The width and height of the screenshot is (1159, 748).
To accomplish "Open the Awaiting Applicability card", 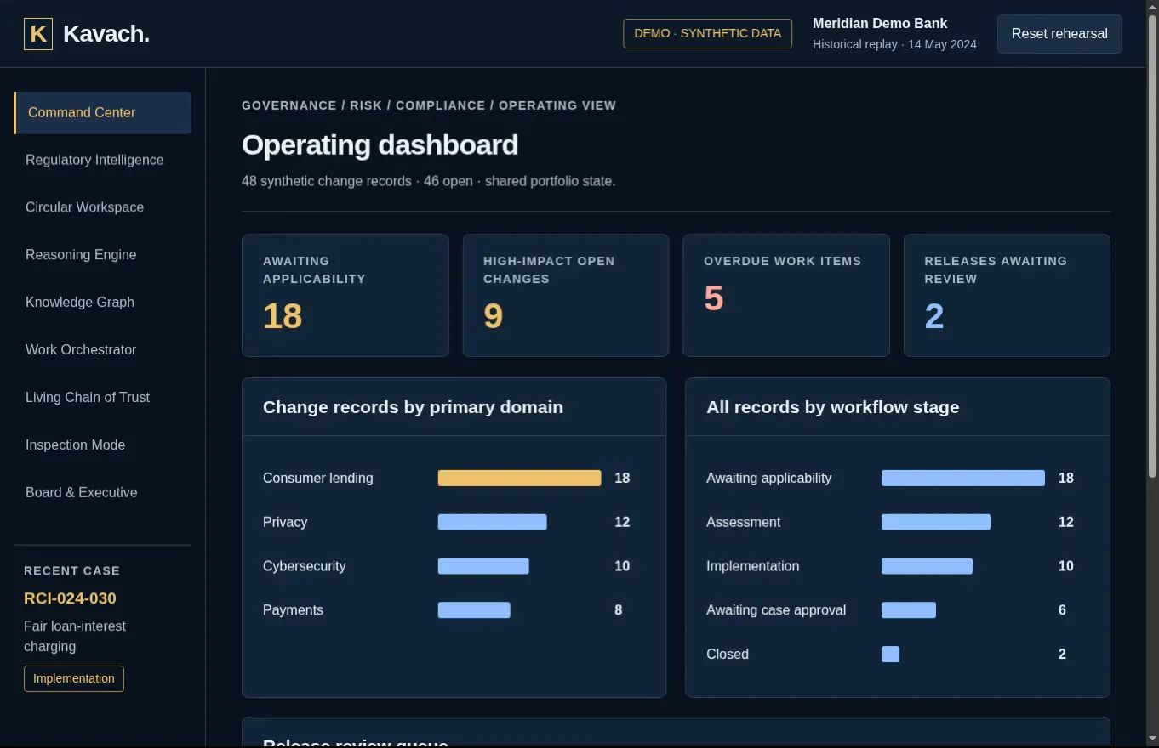I will tap(345, 296).
